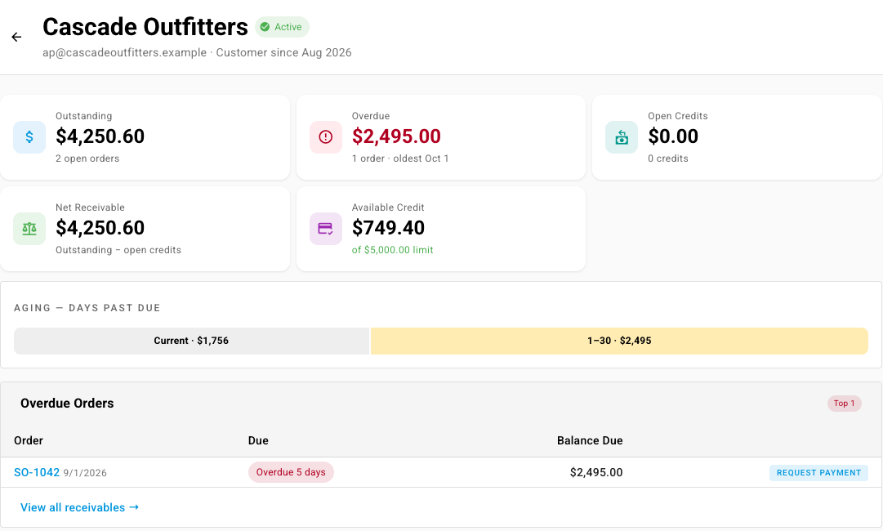This screenshot has height=531, width=883.
Task: Click the red Overdue amount $2,495.00
Action: (x=396, y=136)
